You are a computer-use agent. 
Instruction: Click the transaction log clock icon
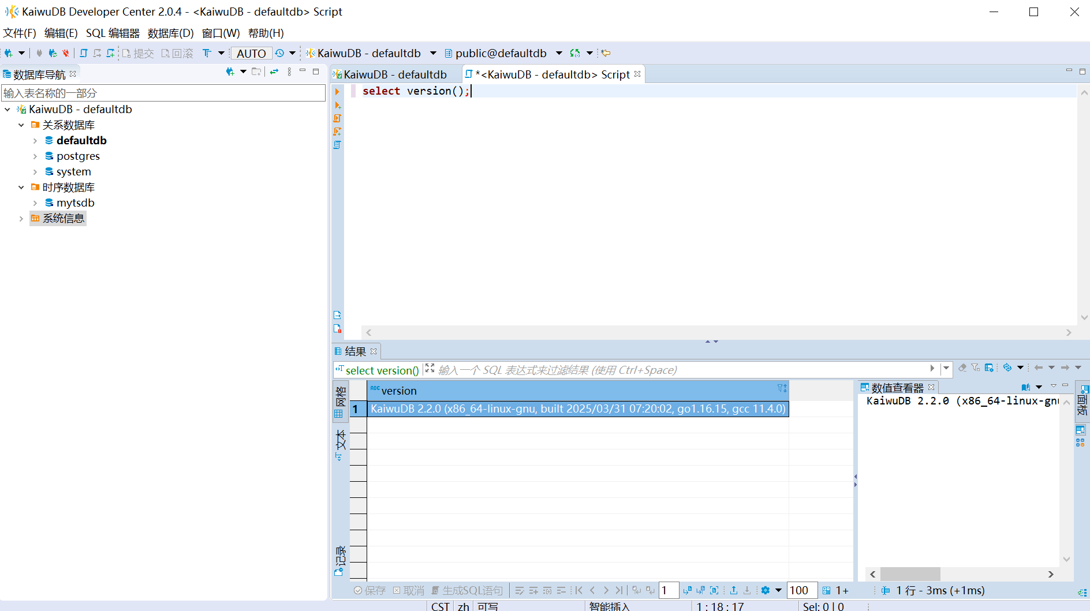point(280,53)
